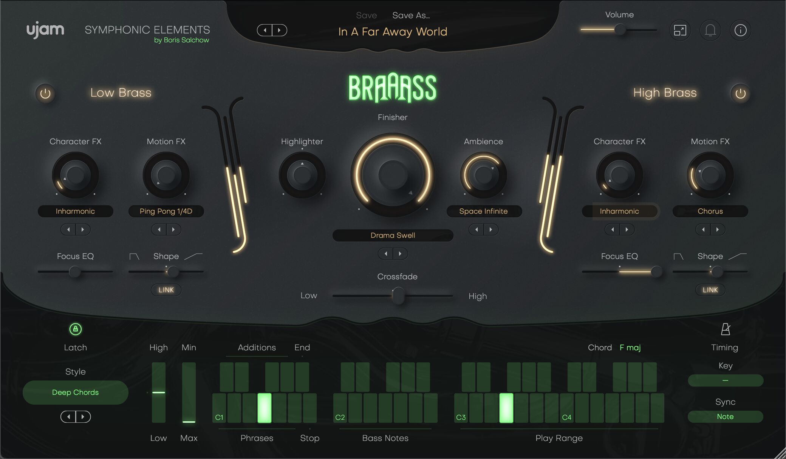The width and height of the screenshot is (786, 459).
Task: Click the low-pass filter icon beside left Shape slider
Action: pyautogui.click(x=134, y=256)
